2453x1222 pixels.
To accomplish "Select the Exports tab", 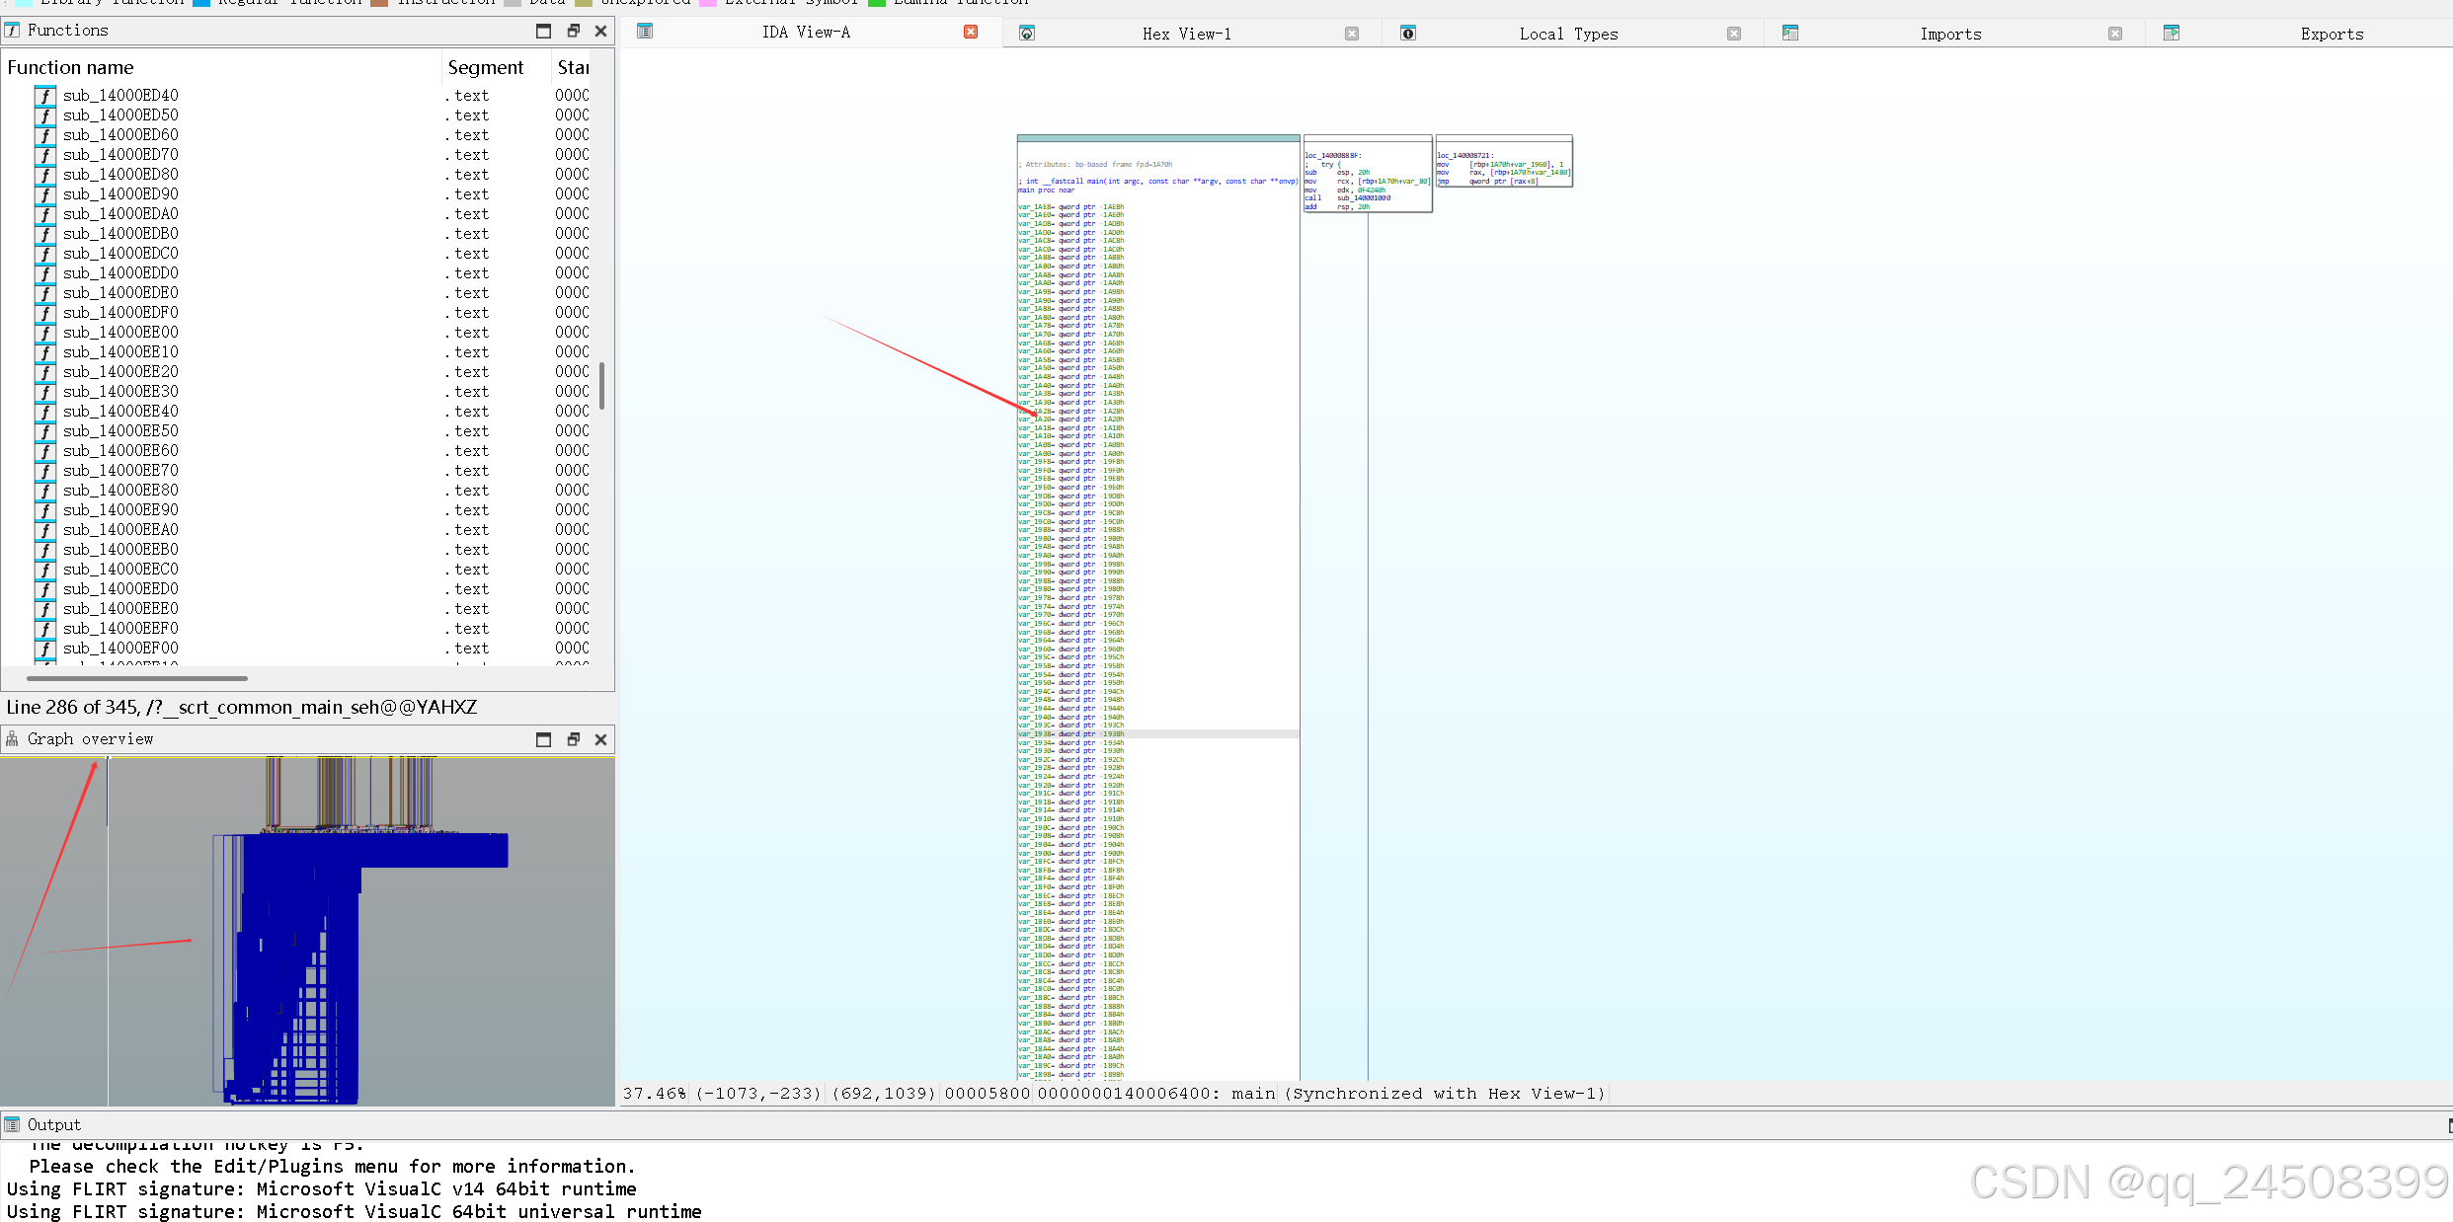I will (x=2332, y=33).
